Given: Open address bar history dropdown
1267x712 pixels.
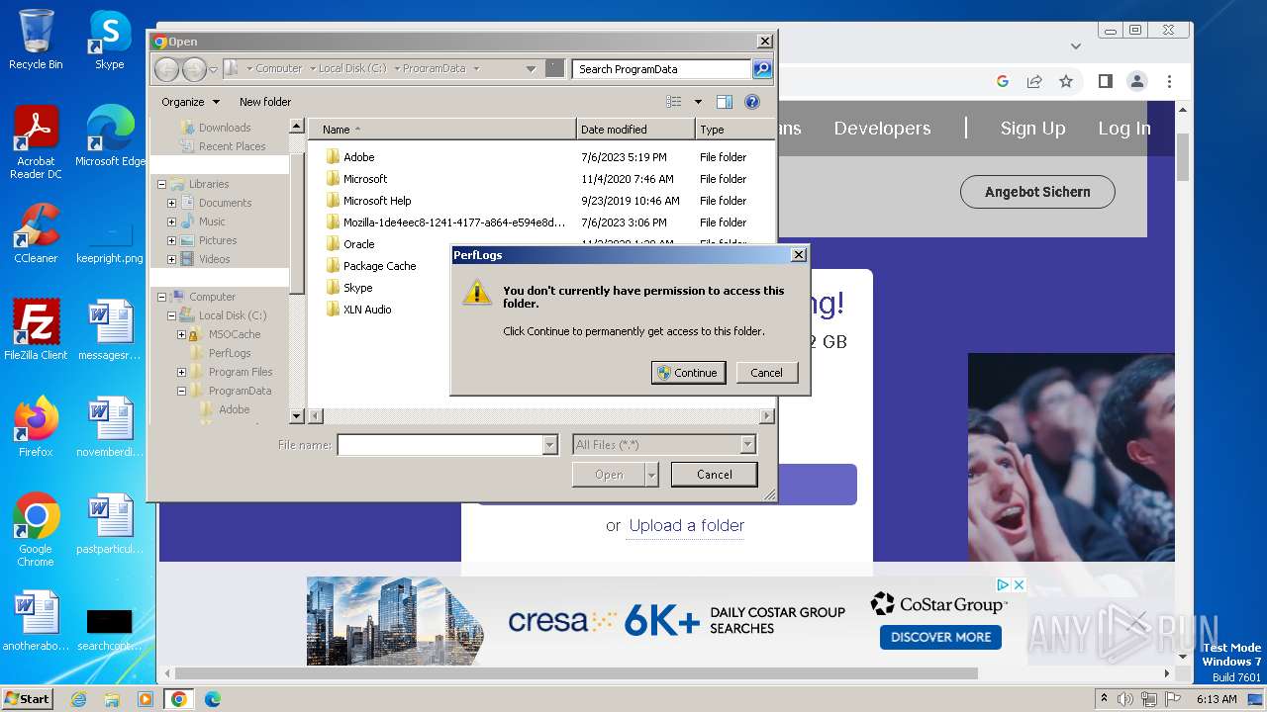Looking at the screenshot, I should point(531,68).
